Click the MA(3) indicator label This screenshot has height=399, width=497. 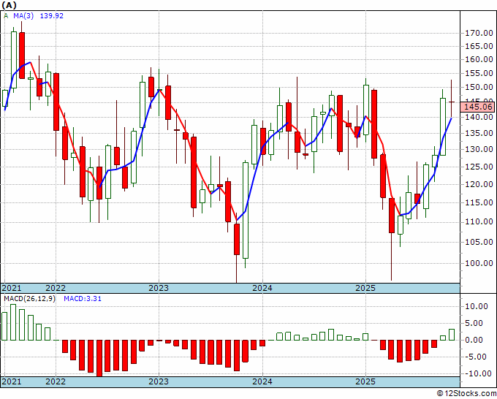(23, 15)
